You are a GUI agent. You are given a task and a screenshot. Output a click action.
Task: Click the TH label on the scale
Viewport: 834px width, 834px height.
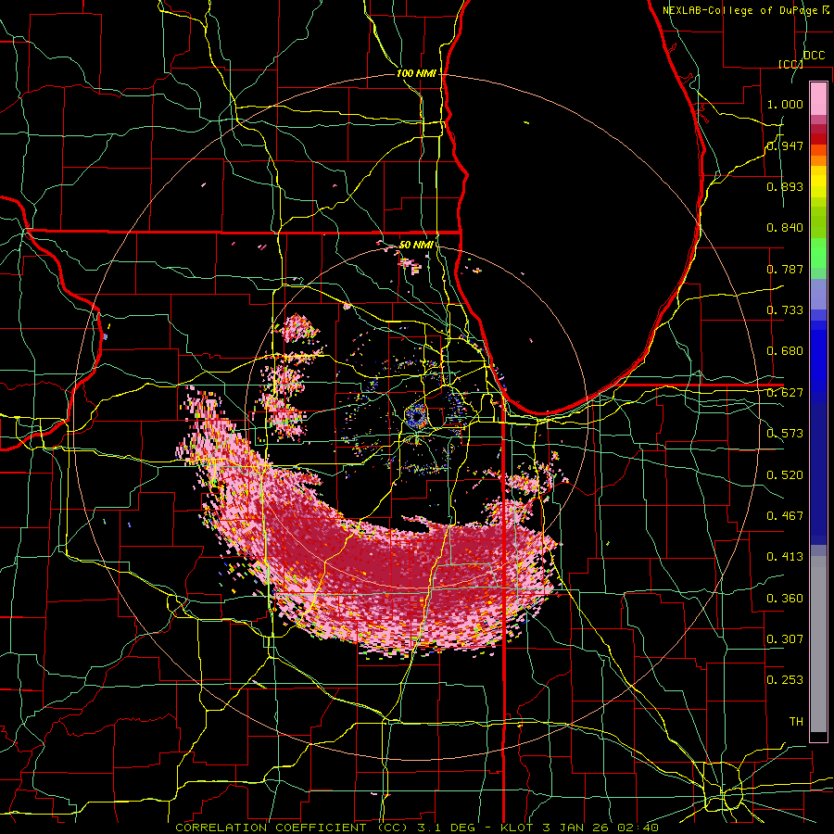(796, 722)
